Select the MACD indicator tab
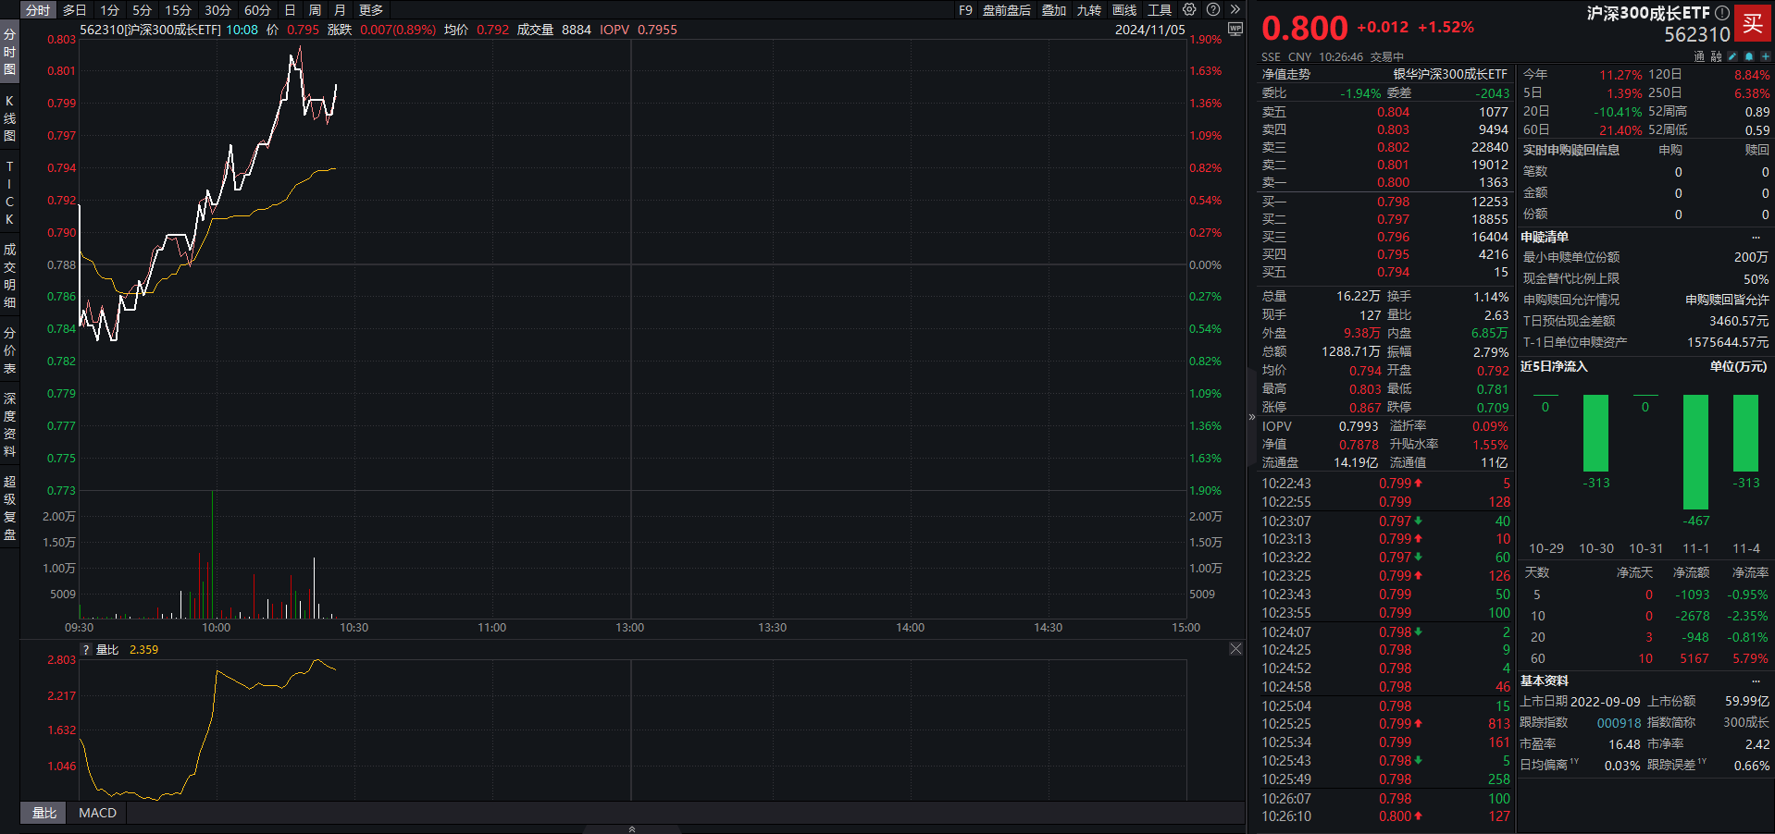 coord(98,813)
